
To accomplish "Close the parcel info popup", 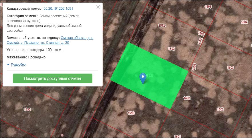I will click(98, 7).
